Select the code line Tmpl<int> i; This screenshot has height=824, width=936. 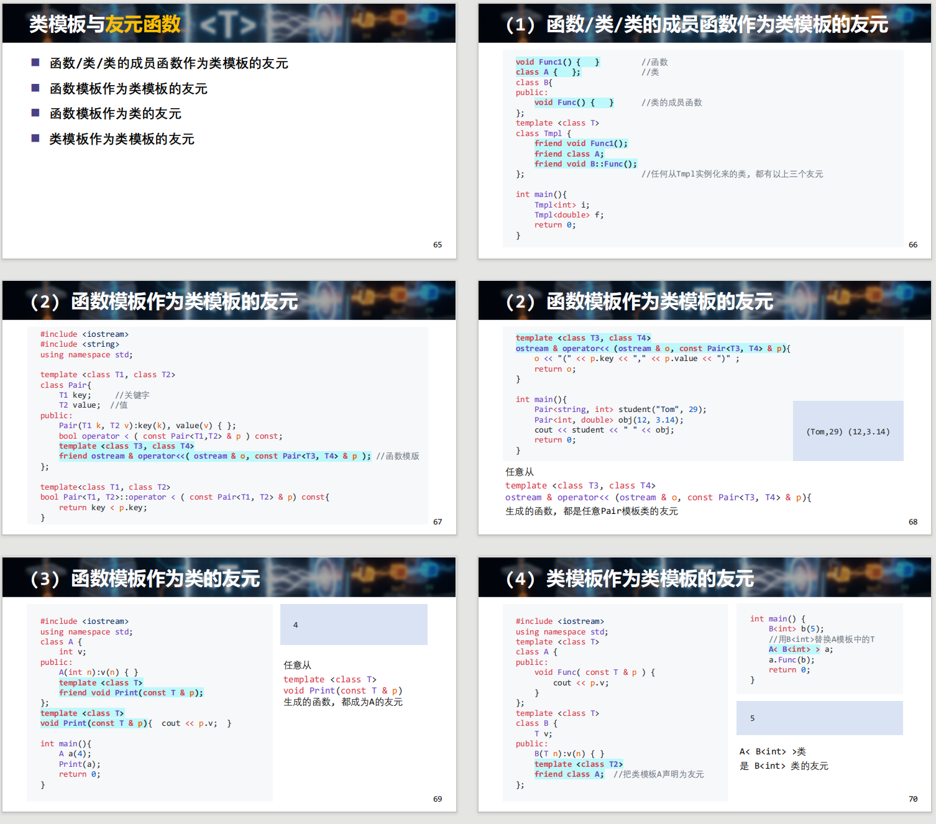tap(562, 205)
